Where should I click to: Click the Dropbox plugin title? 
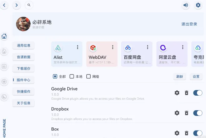(x=60, y=109)
